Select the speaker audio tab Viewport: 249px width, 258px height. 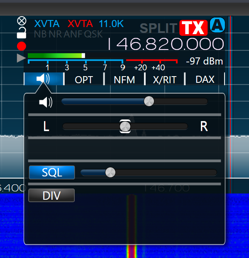point(44,79)
